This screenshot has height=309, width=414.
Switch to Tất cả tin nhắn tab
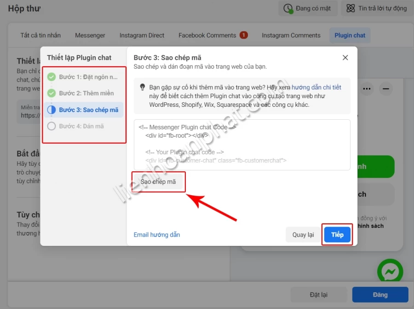40,35
